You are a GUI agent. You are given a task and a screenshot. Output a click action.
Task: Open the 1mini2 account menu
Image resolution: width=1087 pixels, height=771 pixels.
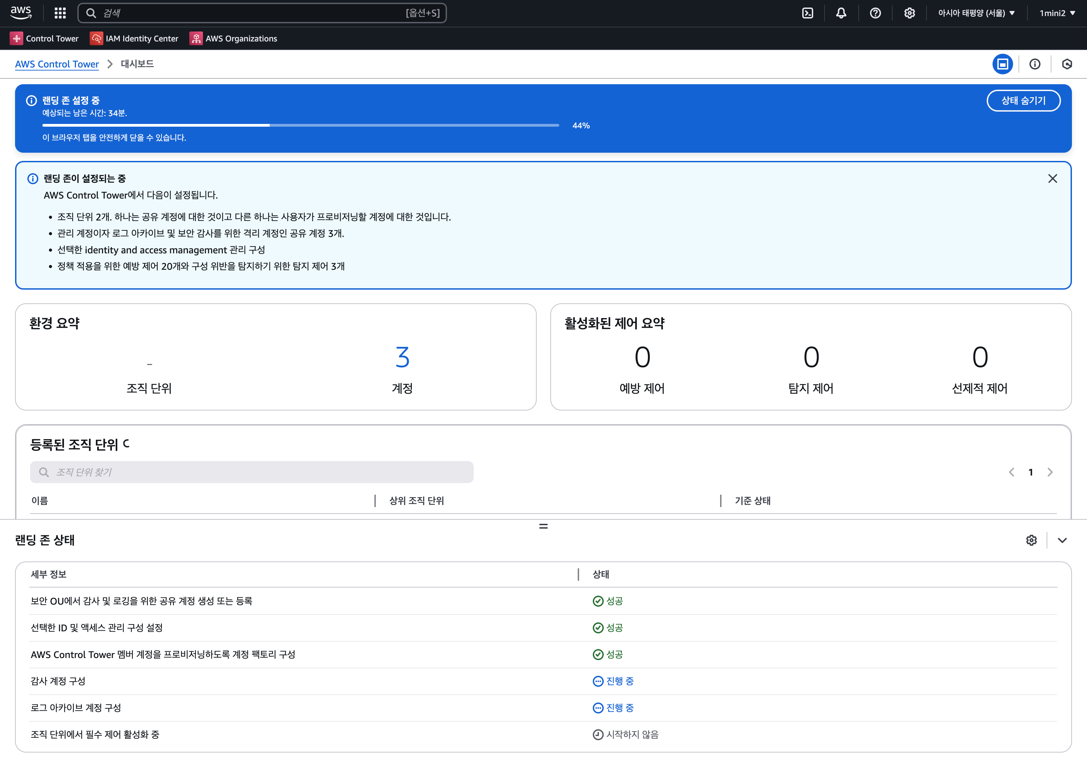click(x=1057, y=13)
